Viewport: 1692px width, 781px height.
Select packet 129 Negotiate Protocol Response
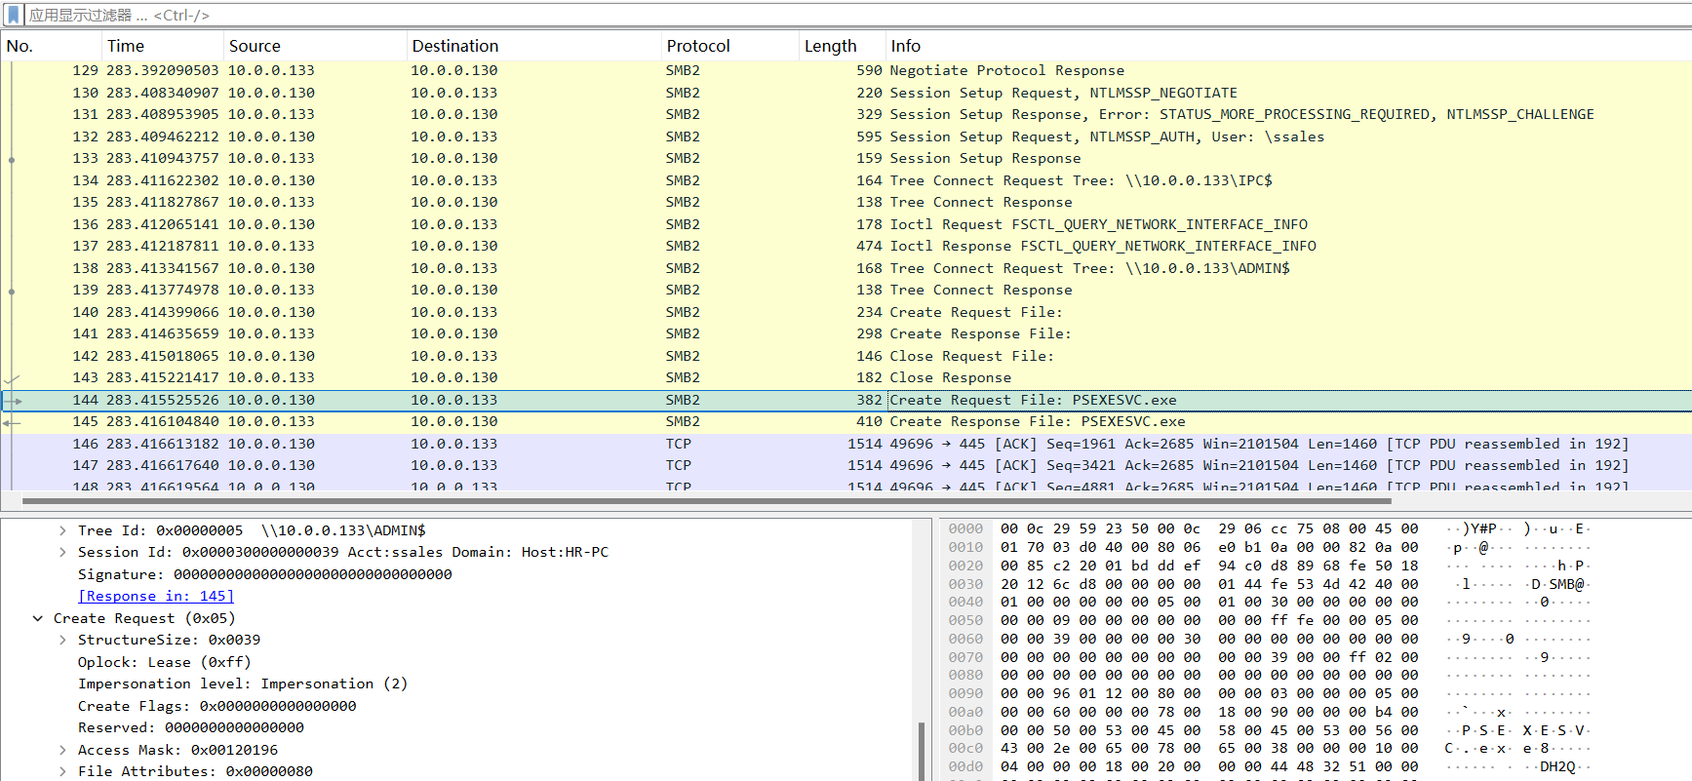[x=846, y=70]
